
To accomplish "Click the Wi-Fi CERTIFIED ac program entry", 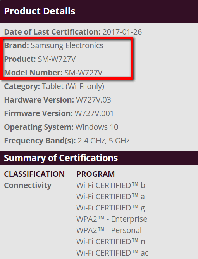I will 112,253.
